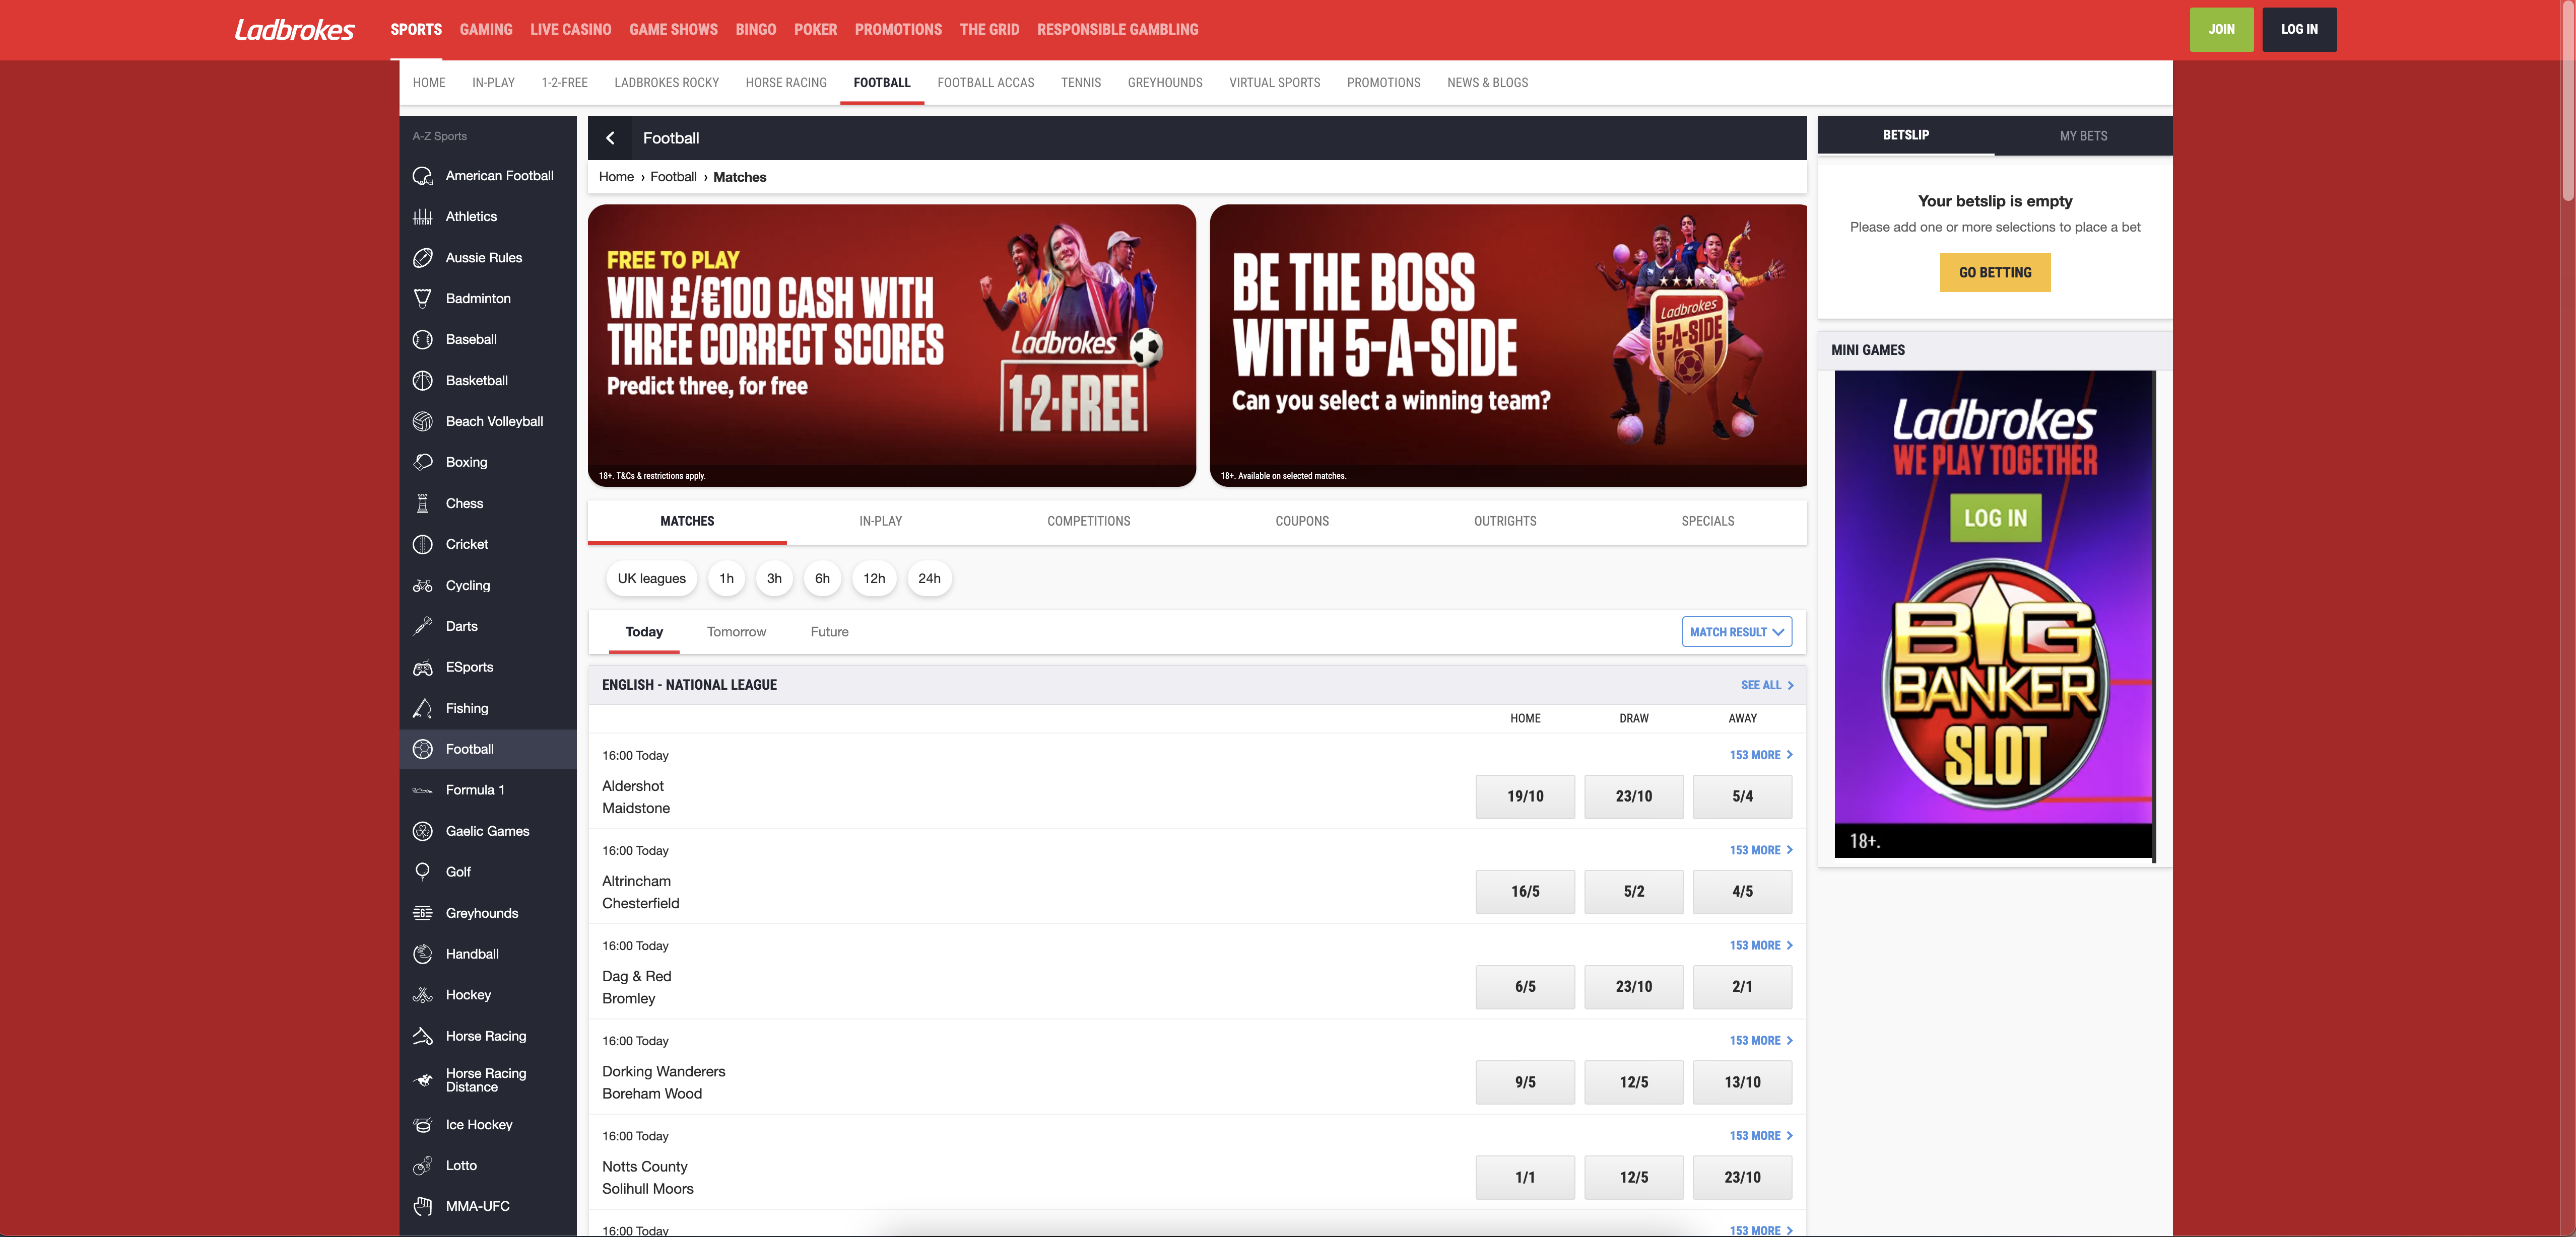The width and height of the screenshot is (2576, 1237).
Task: Open Horse Racing in top sports nav
Action: click(786, 83)
